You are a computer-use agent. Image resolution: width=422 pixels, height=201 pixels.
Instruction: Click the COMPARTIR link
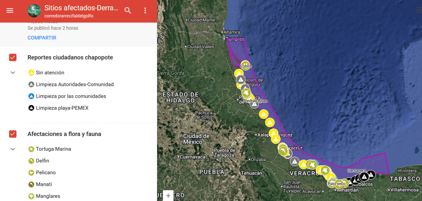(x=42, y=38)
